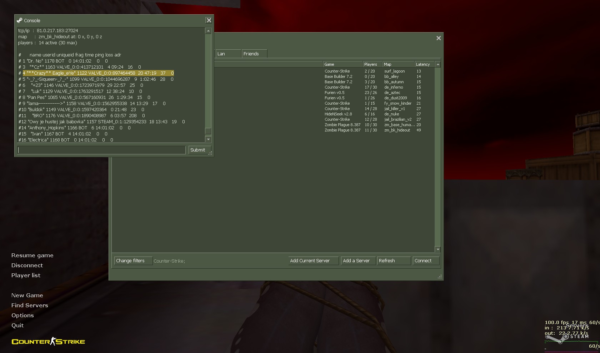Click the Console command input field
Viewport: 600px width, 353px height.
[101, 150]
